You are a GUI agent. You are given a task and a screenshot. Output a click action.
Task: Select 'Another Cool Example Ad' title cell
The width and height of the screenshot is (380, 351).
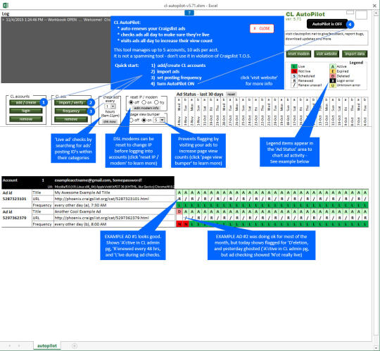[114, 211]
